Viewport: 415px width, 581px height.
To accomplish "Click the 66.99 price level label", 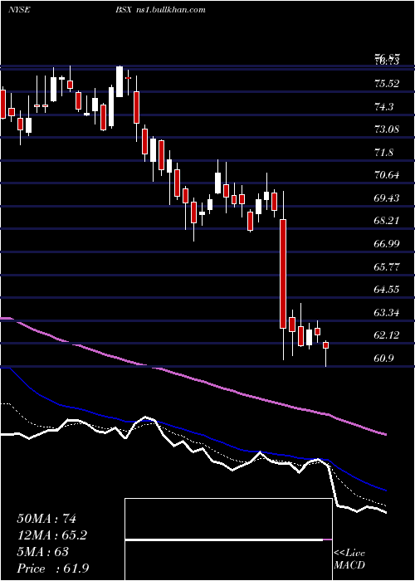I will pos(387,244).
